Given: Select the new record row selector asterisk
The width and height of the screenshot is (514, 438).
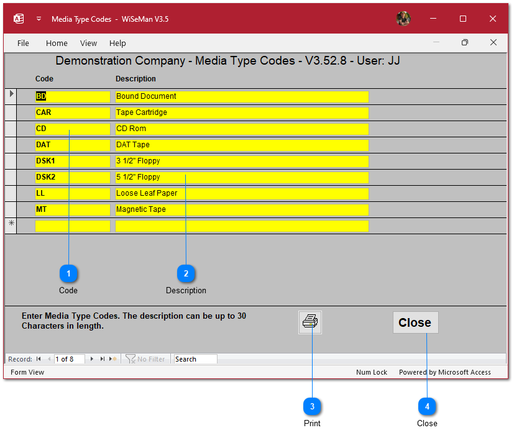Looking at the screenshot, I should [x=11, y=226].
